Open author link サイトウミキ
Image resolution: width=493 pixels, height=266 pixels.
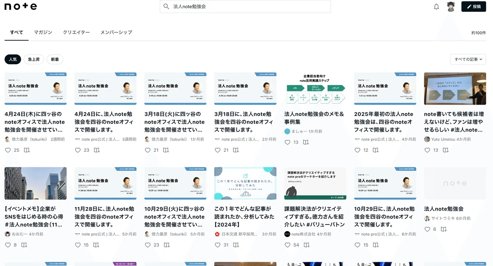(x=443, y=218)
